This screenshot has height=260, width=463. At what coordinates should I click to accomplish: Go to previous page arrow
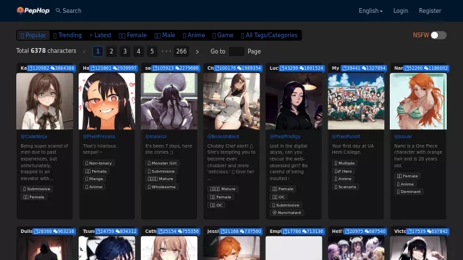click(x=84, y=52)
